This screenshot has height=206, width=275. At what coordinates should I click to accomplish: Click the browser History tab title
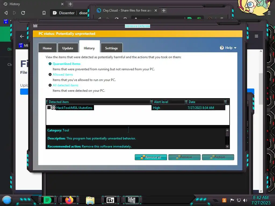pos(15,4)
